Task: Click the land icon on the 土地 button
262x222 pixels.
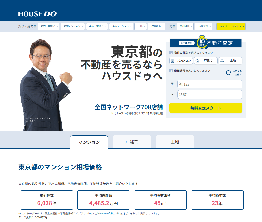Action: 222,61
